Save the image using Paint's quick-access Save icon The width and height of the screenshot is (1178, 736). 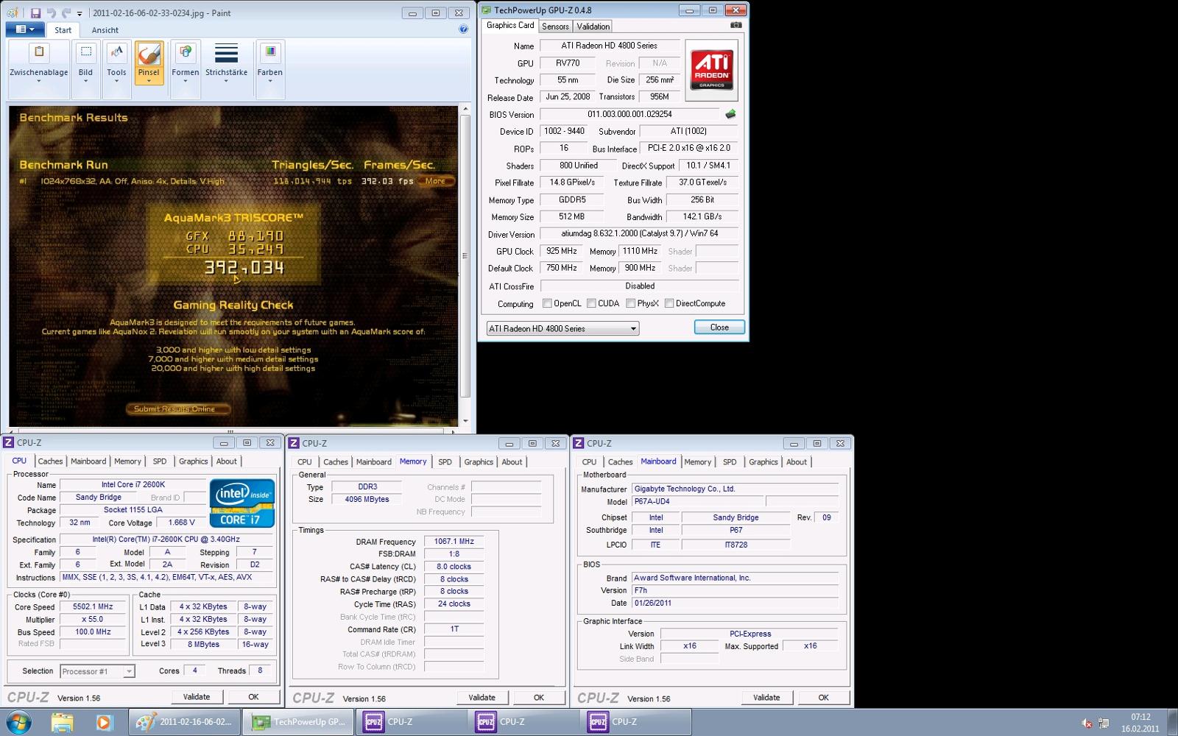coord(35,13)
